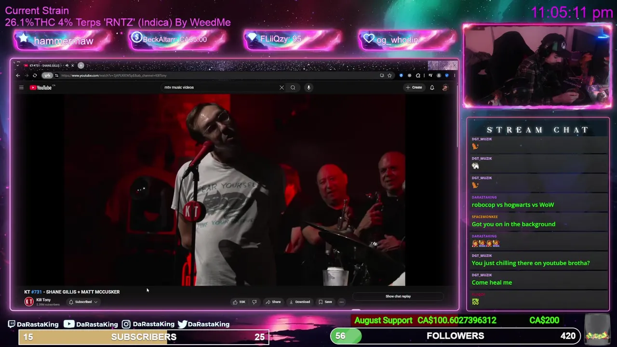Open the browser three-dot menu
The height and width of the screenshot is (347, 617).
point(454,75)
